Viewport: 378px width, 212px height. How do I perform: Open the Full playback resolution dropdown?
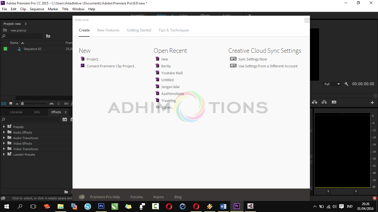click(x=332, y=84)
